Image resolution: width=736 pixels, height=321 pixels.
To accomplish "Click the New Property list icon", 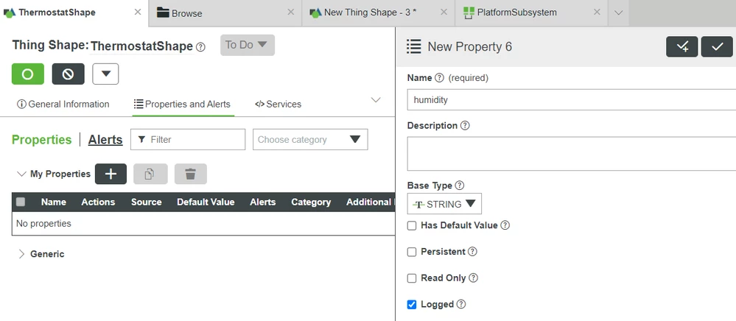I will click(413, 47).
